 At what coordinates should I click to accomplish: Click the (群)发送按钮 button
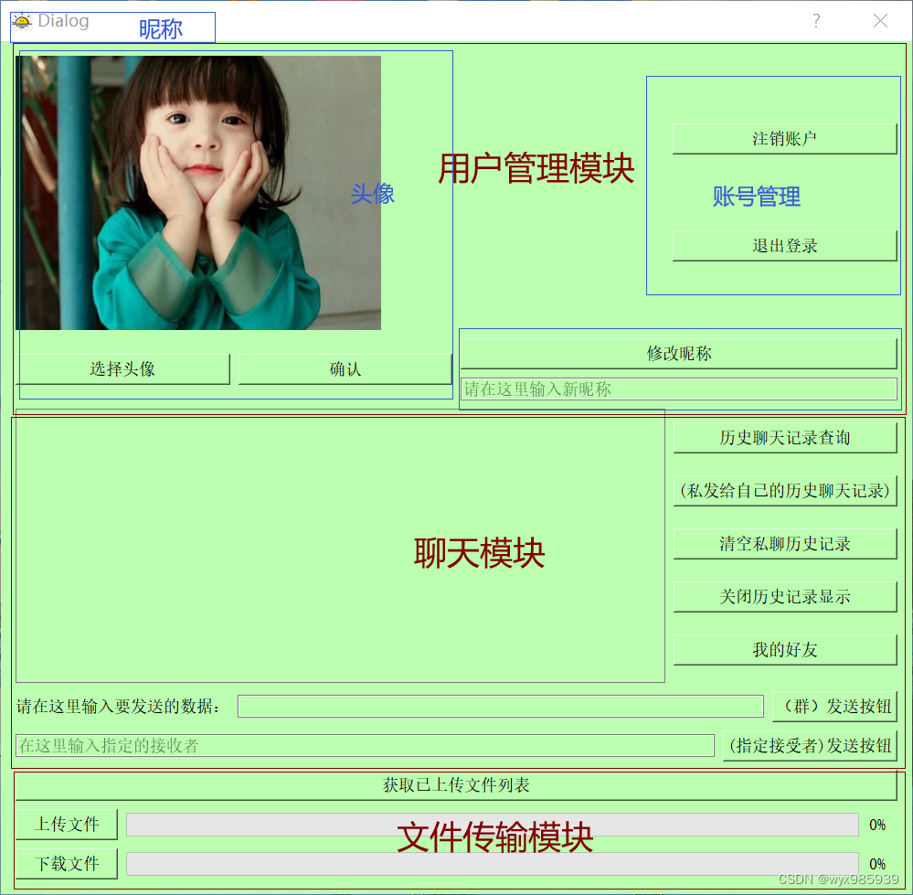[835, 707]
